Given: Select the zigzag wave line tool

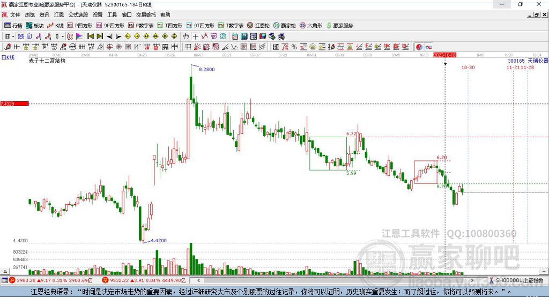Looking at the screenshot, I should click(x=234, y=47).
